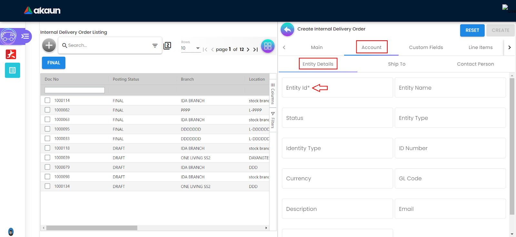The image size is (516, 237).
Task: Open the Ship To sub-tab
Action: coord(396,64)
